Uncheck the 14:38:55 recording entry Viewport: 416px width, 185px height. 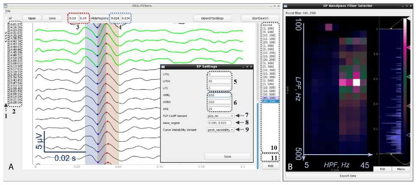click(8, 38)
